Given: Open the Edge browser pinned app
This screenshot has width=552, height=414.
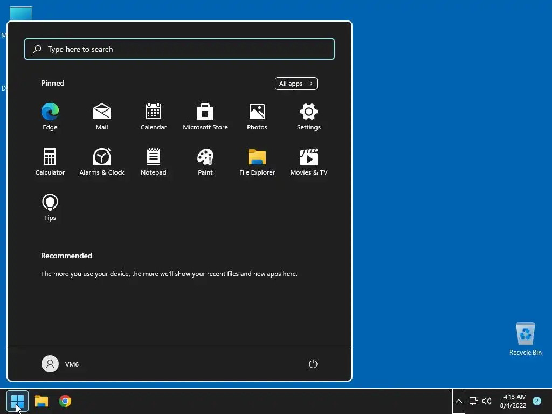Looking at the screenshot, I should point(50,117).
